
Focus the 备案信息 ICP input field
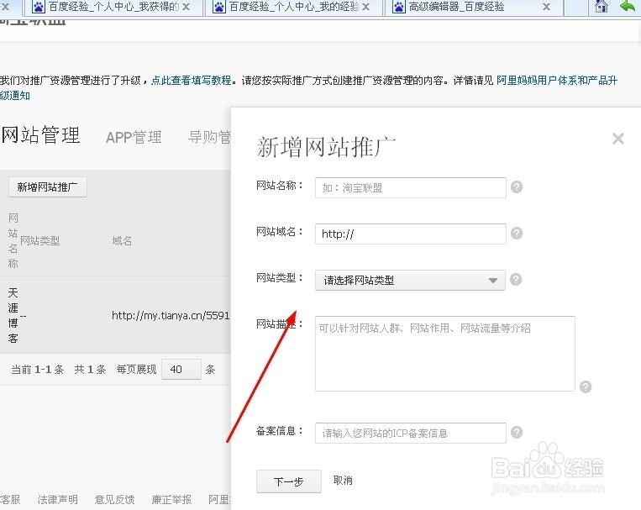(x=411, y=433)
